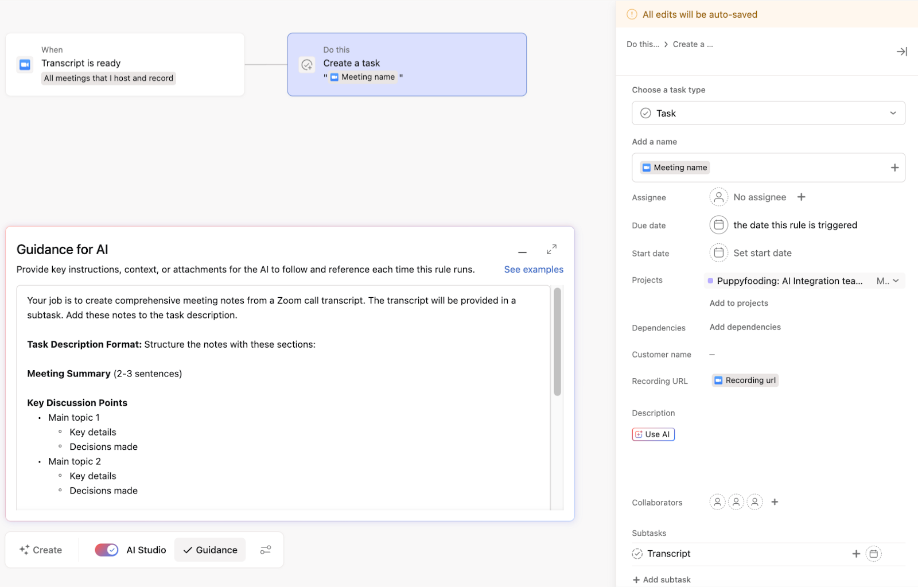Go to 'Do this...' breadcrumb
Viewport: 918px width, 587px height.
tap(643, 44)
